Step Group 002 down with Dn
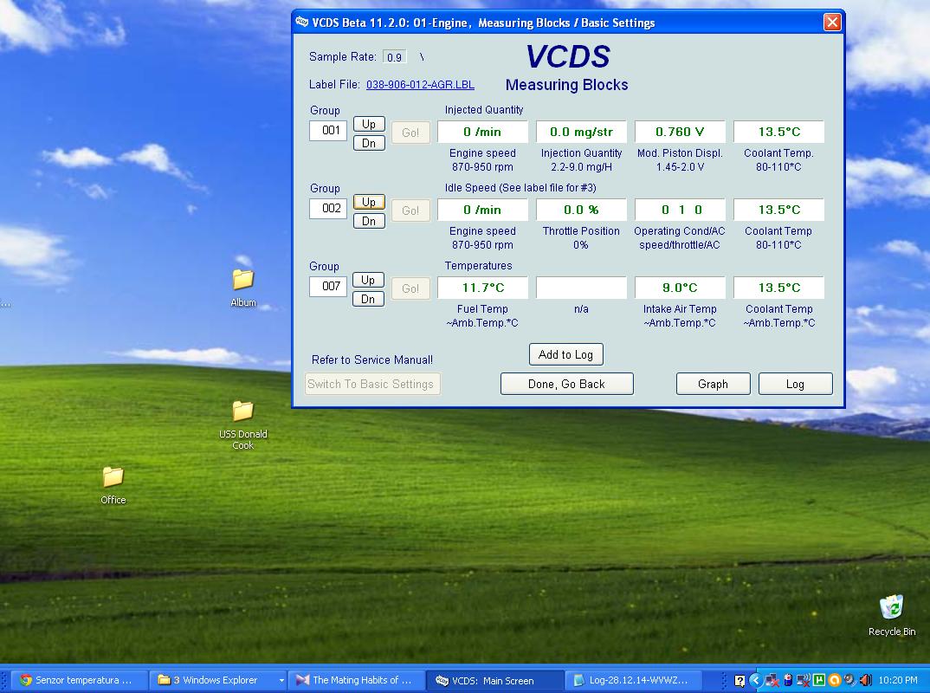This screenshot has width=930, height=693. point(369,221)
